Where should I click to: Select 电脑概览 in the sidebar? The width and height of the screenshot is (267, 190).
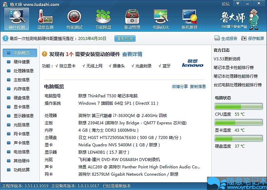(x=20, y=53)
